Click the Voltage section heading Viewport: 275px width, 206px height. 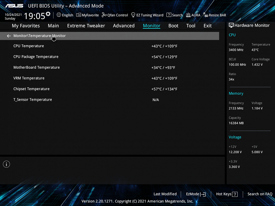pos(235,137)
